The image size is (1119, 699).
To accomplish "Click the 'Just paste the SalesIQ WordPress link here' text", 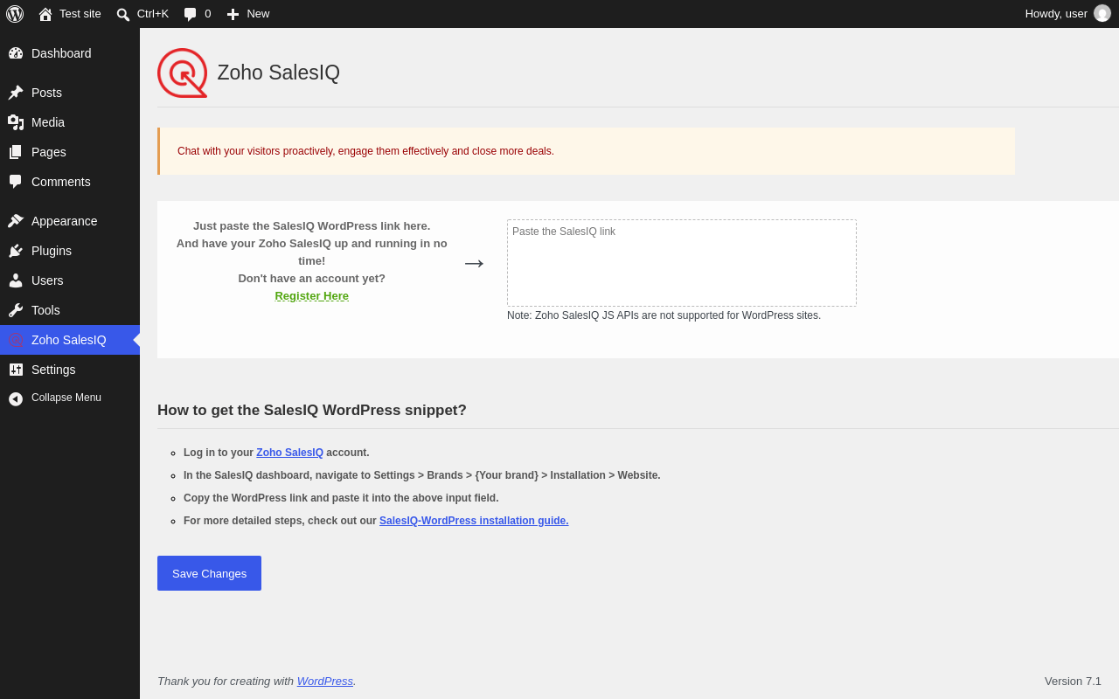I will tap(312, 225).
